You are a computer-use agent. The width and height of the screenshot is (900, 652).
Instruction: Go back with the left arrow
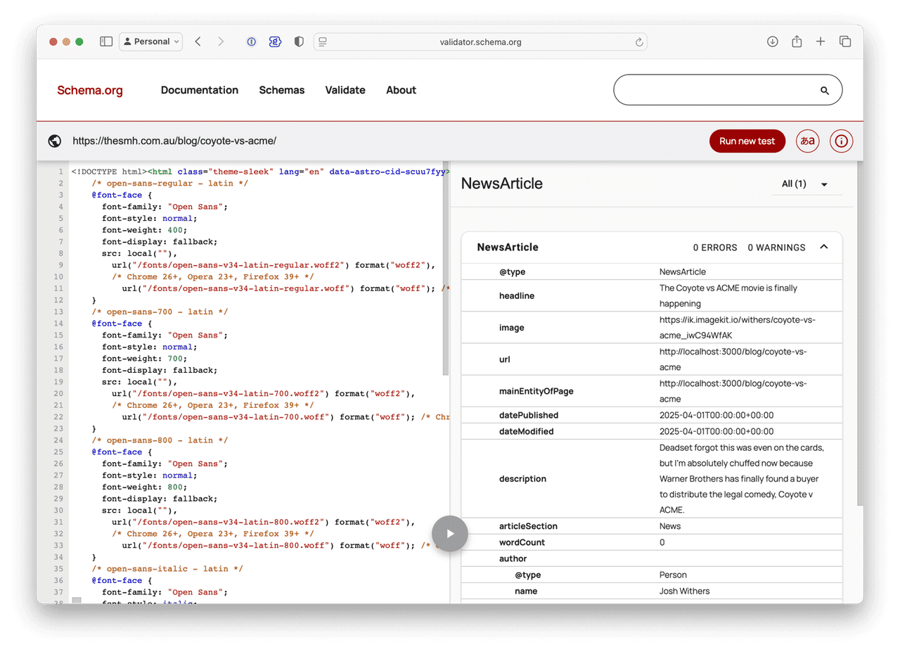point(198,41)
